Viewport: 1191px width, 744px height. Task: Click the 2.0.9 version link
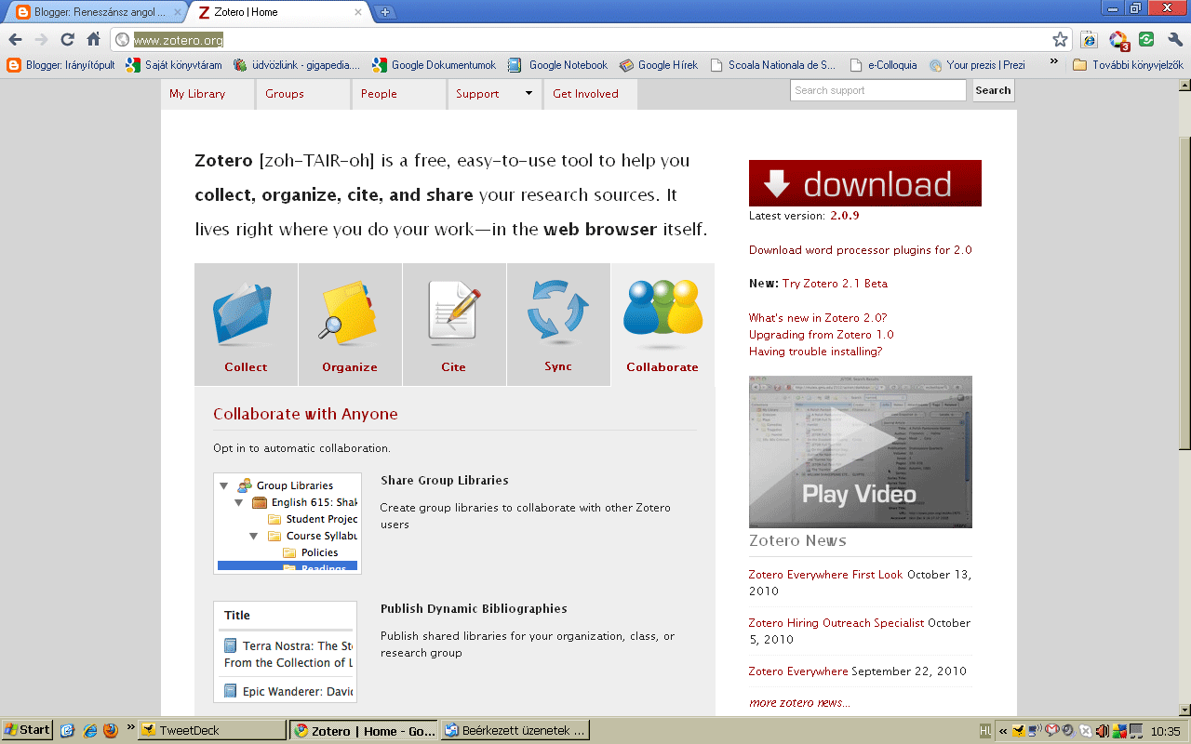pos(845,216)
